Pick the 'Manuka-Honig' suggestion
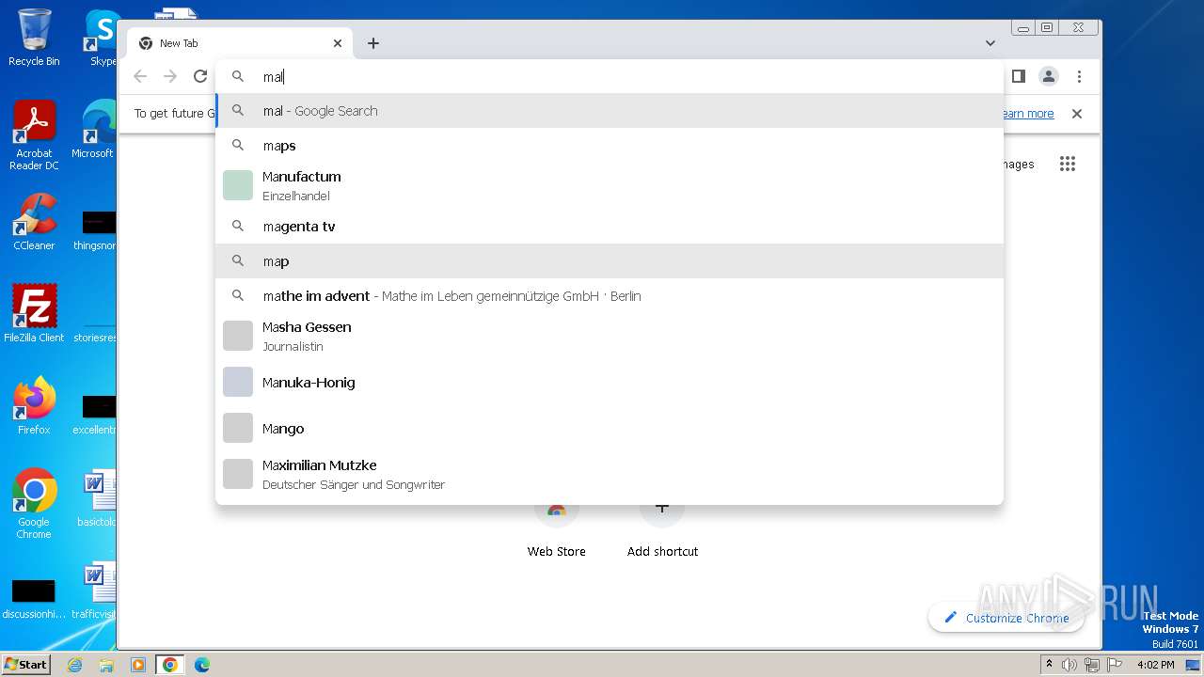 (610, 382)
